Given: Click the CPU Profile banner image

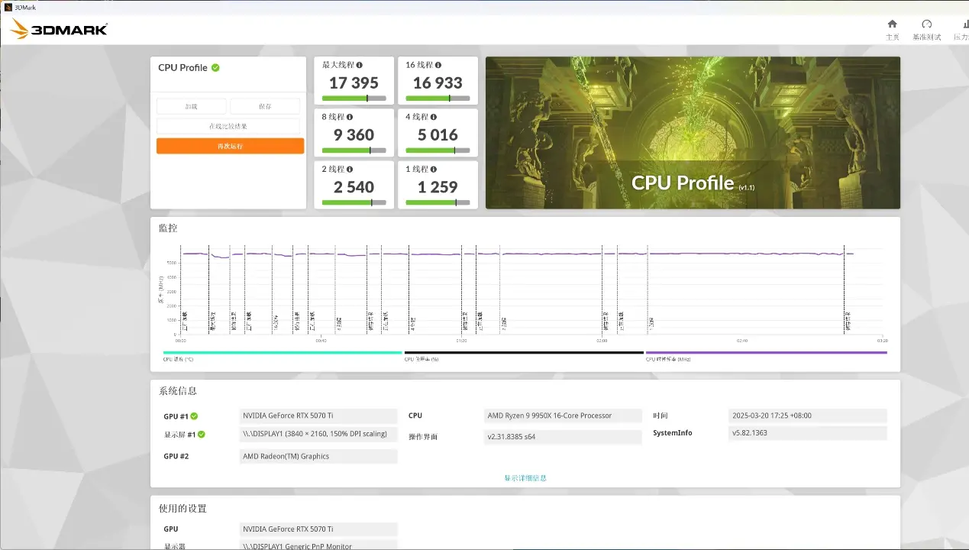Looking at the screenshot, I should (x=693, y=132).
